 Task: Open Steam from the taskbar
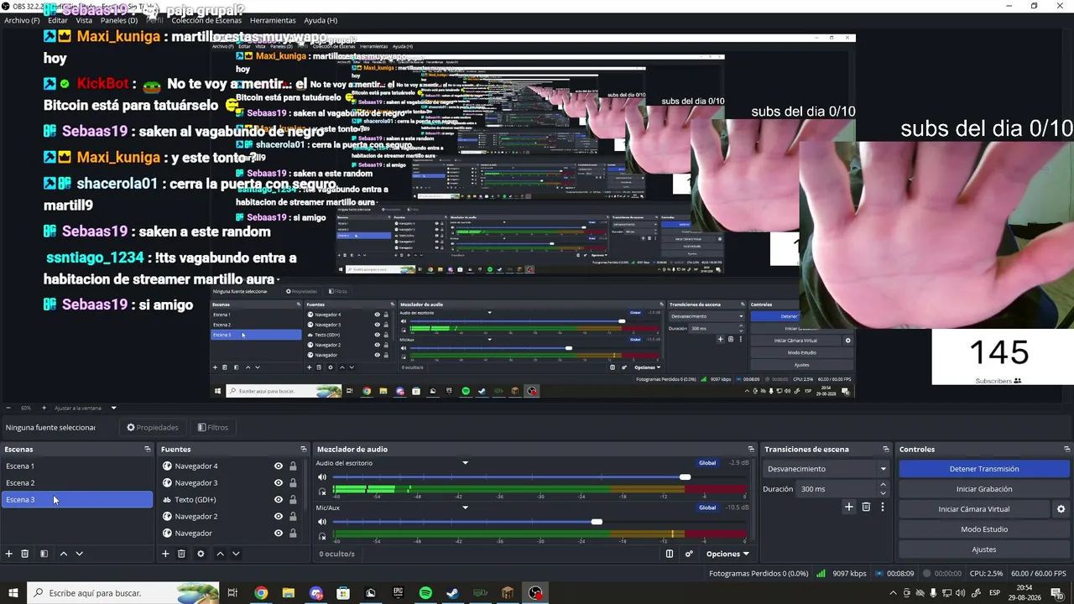click(x=452, y=593)
